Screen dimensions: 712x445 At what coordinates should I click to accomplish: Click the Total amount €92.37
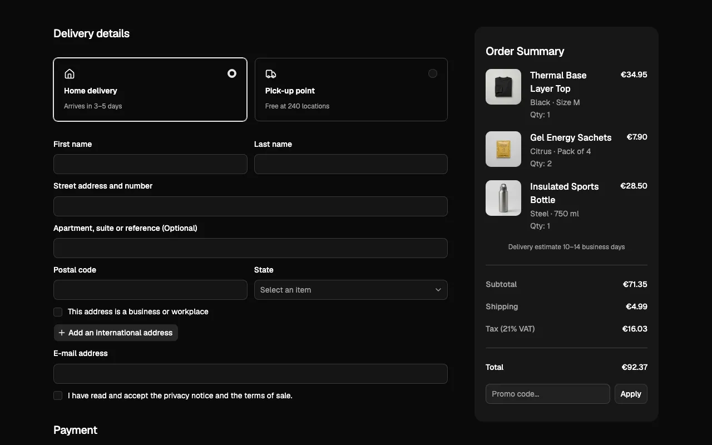[635, 367]
